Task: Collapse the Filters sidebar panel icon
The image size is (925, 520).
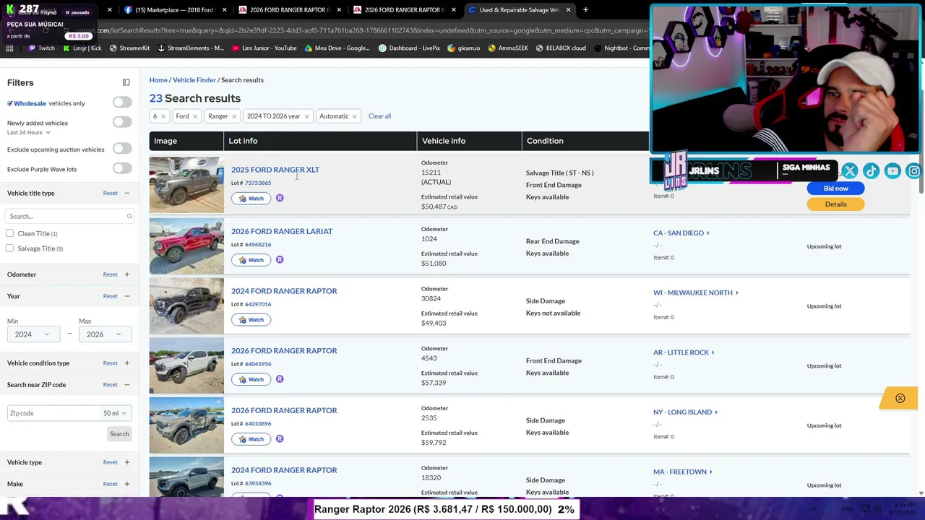Action: [x=126, y=82]
